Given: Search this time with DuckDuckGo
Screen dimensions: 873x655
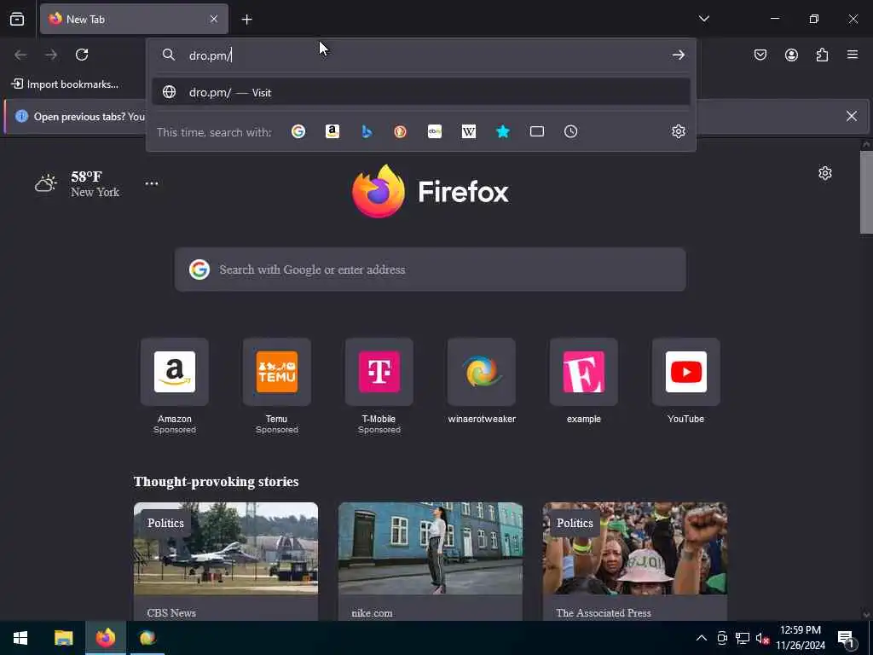Looking at the screenshot, I should pos(401,131).
